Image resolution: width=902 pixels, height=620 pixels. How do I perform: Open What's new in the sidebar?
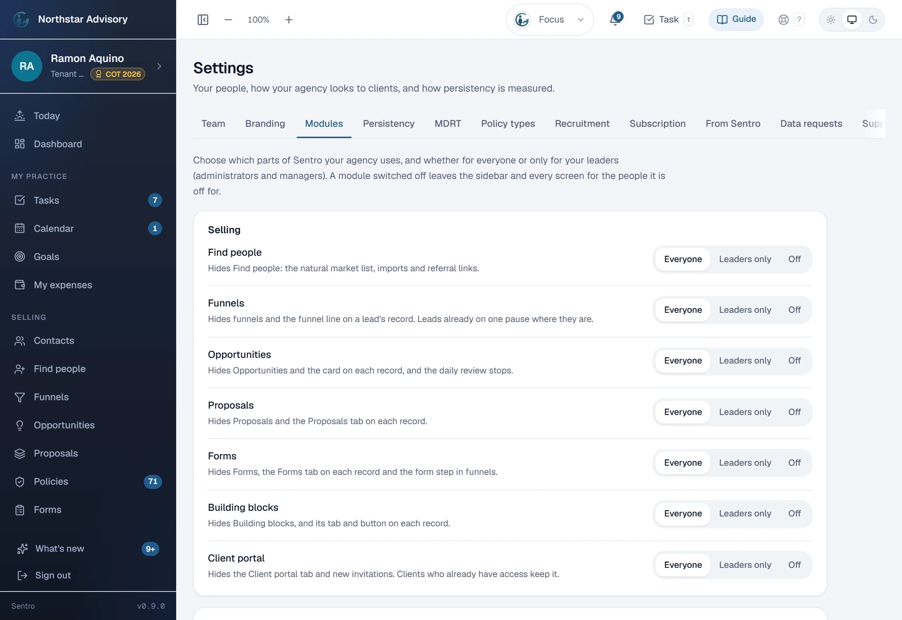(88, 548)
